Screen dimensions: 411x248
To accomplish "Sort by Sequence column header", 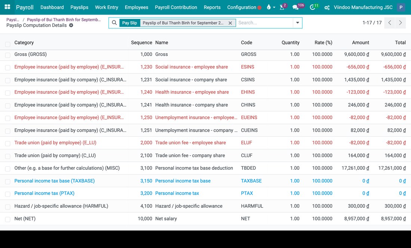I will point(142,43).
